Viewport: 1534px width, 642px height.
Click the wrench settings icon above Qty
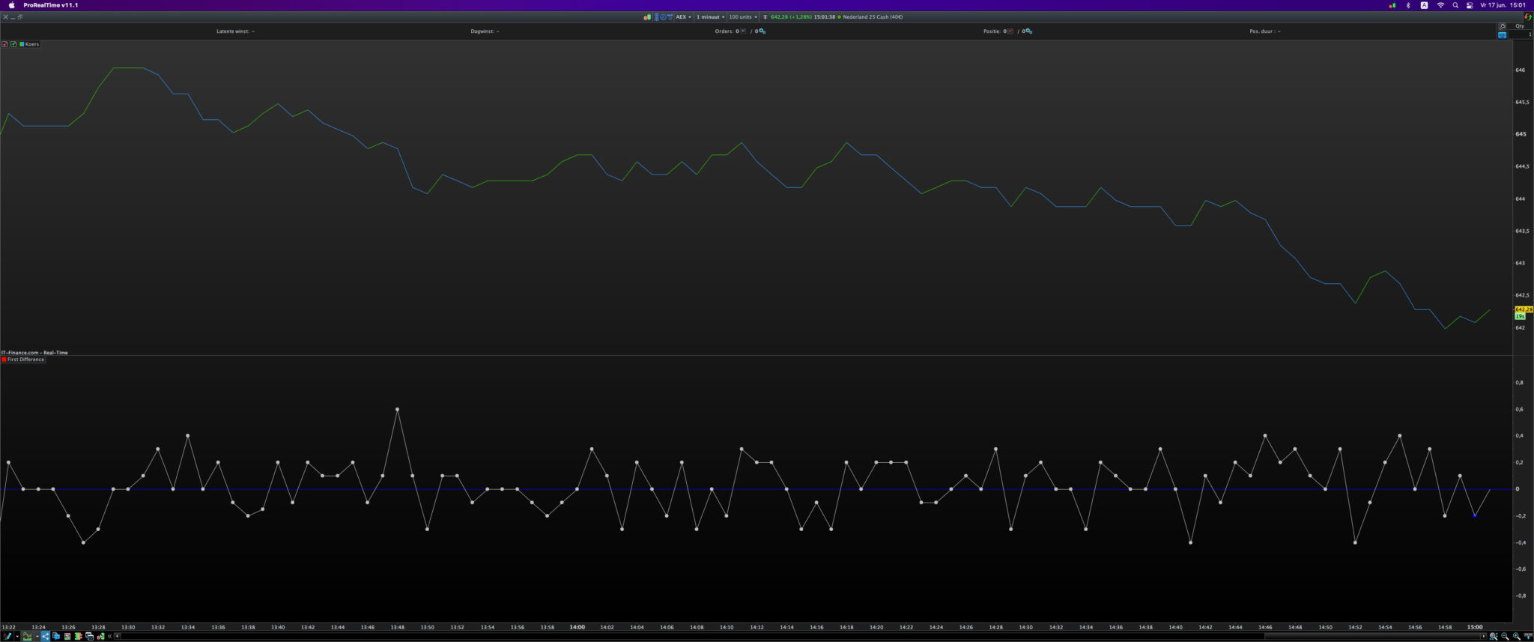click(x=1502, y=26)
